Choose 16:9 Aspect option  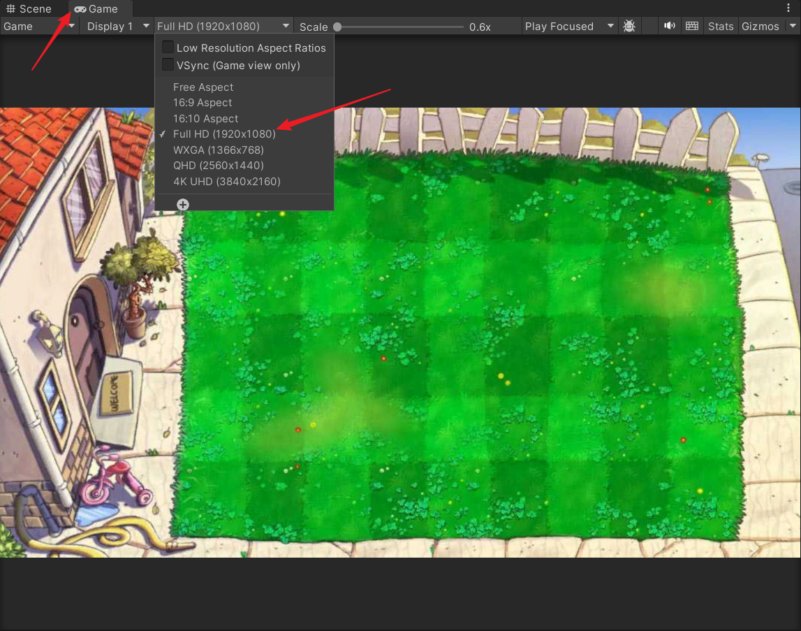(x=244, y=103)
